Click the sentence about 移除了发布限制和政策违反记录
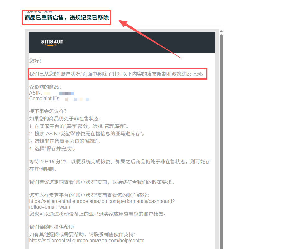The height and width of the screenshot is (249, 307). pyautogui.click(x=117, y=74)
